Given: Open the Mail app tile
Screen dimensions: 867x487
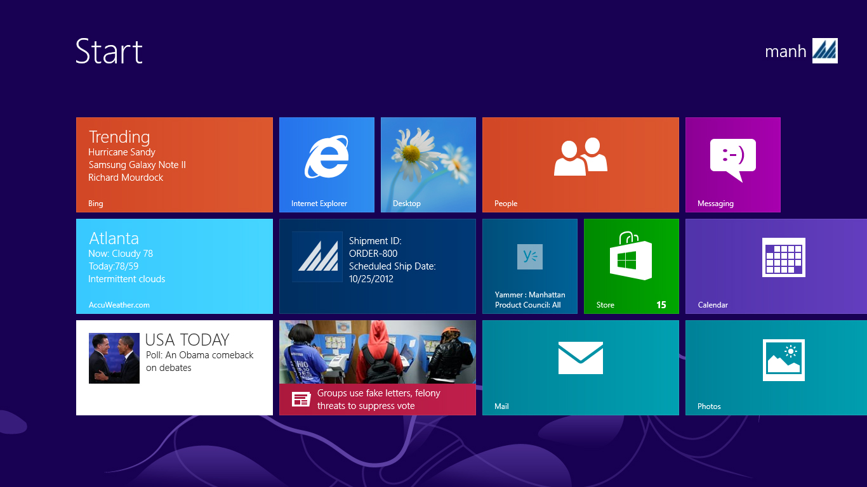Looking at the screenshot, I should tap(580, 367).
